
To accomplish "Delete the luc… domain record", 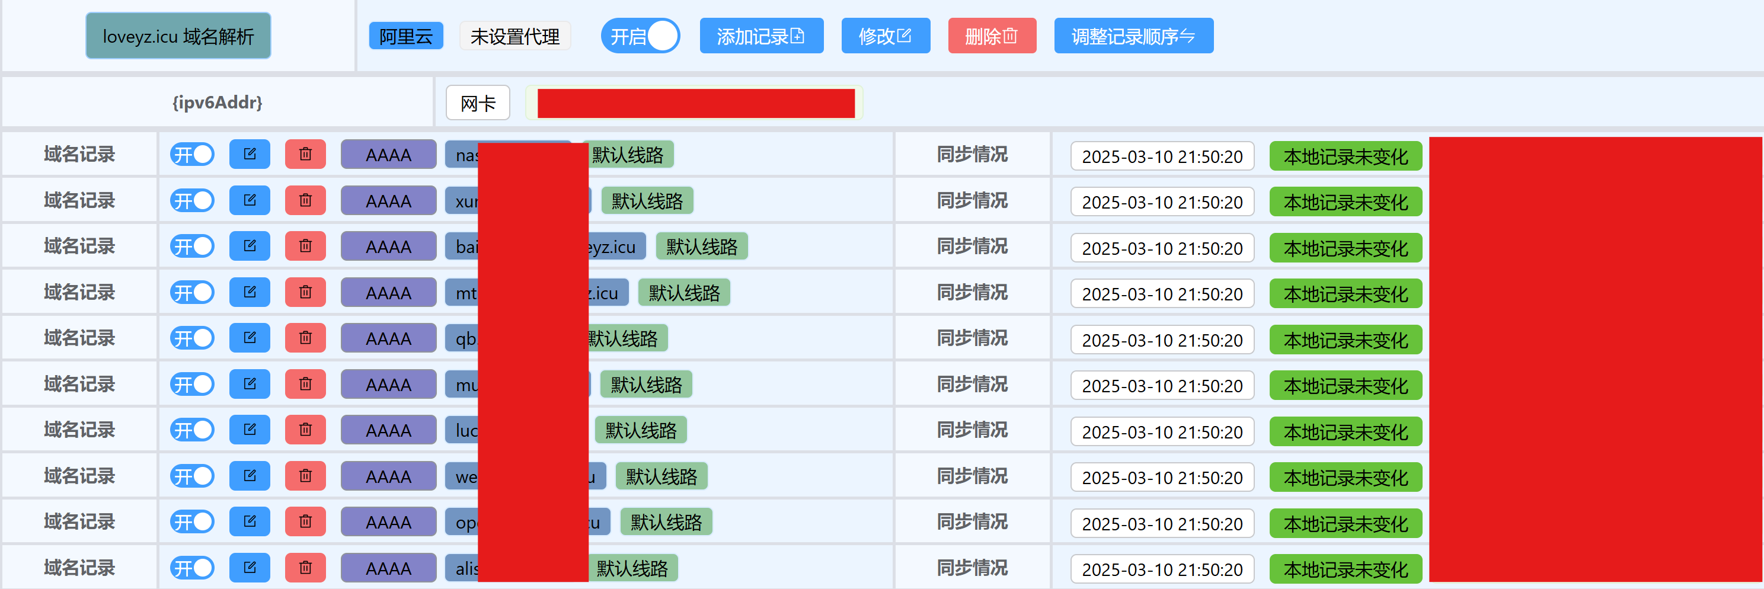I will (x=305, y=430).
